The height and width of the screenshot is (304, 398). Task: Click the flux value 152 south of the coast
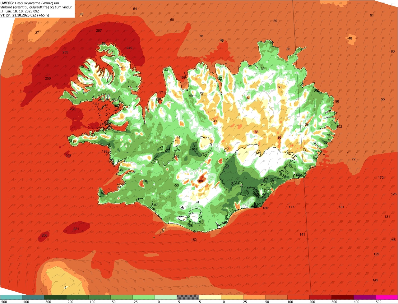194,240
